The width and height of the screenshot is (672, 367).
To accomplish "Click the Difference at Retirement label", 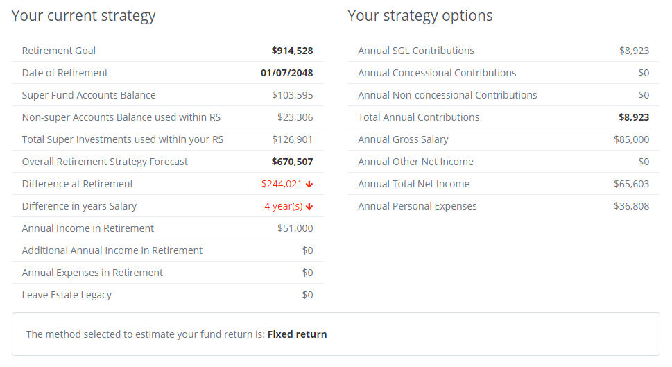I will point(78,184).
